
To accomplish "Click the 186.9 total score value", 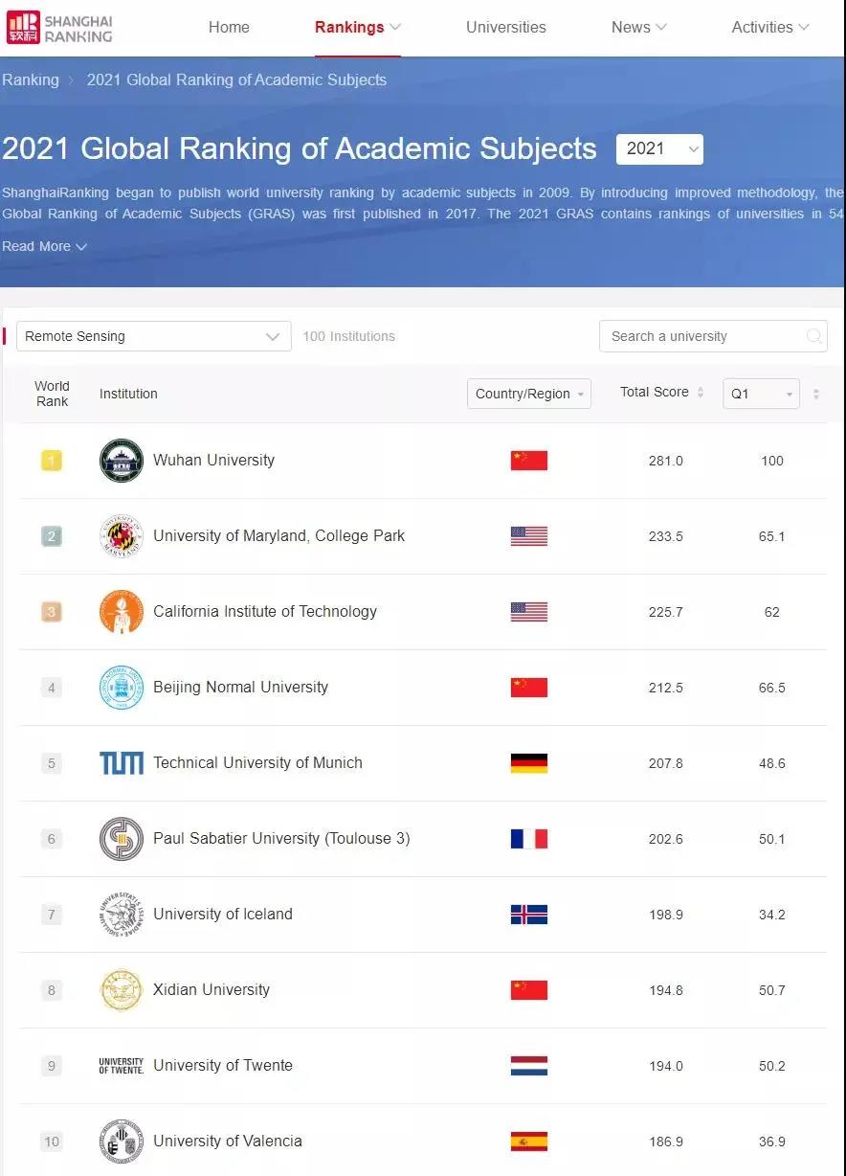I will pos(666,1142).
